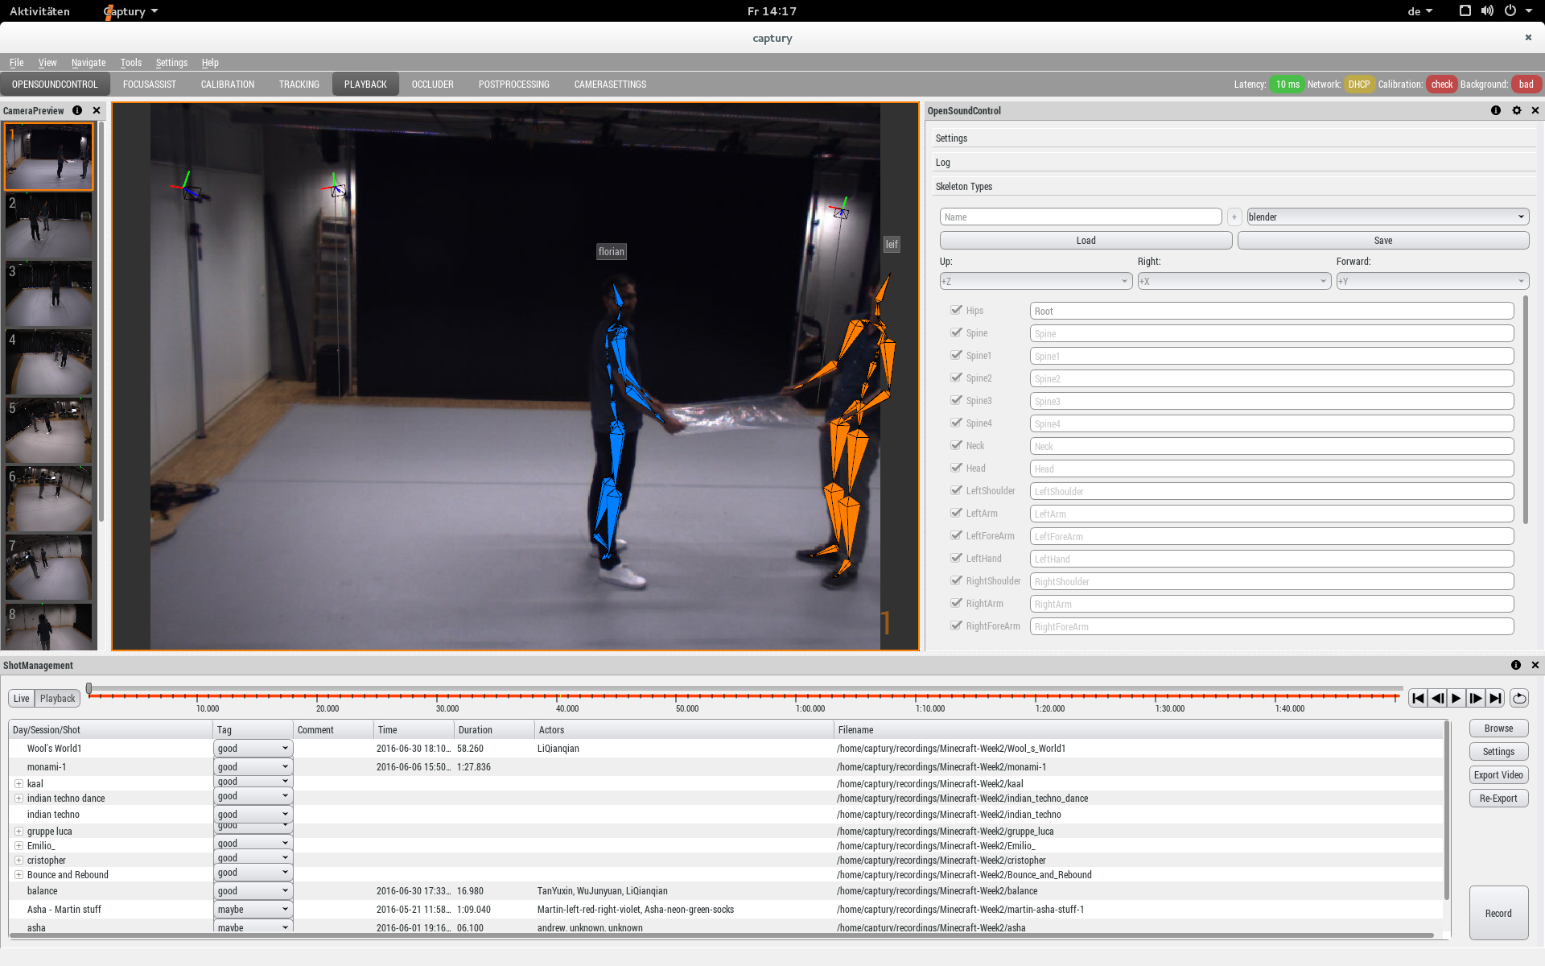Image resolution: width=1545 pixels, height=966 pixels.
Task: Click the Export Video button
Action: click(1498, 775)
